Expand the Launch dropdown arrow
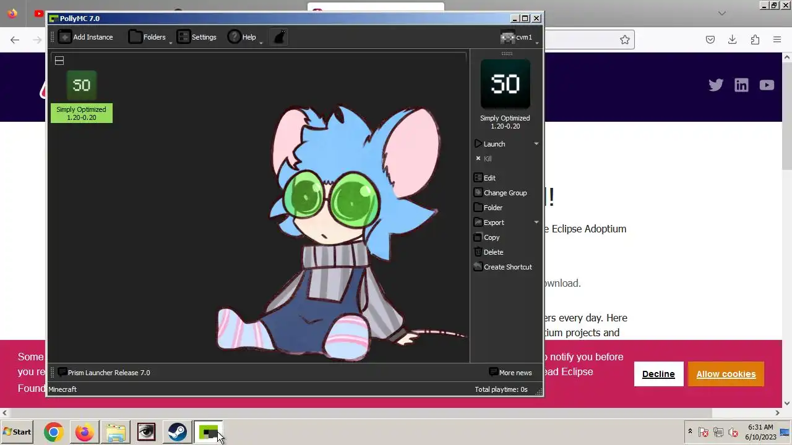The width and height of the screenshot is (792, 445). click(536, 144)
